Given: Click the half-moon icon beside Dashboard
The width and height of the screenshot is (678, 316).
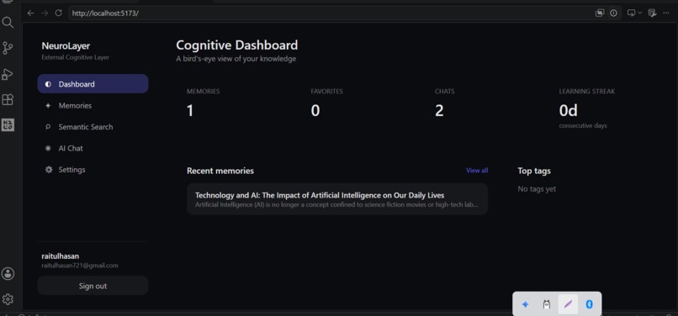Looking at the screenshot, I should click(48, 84).
